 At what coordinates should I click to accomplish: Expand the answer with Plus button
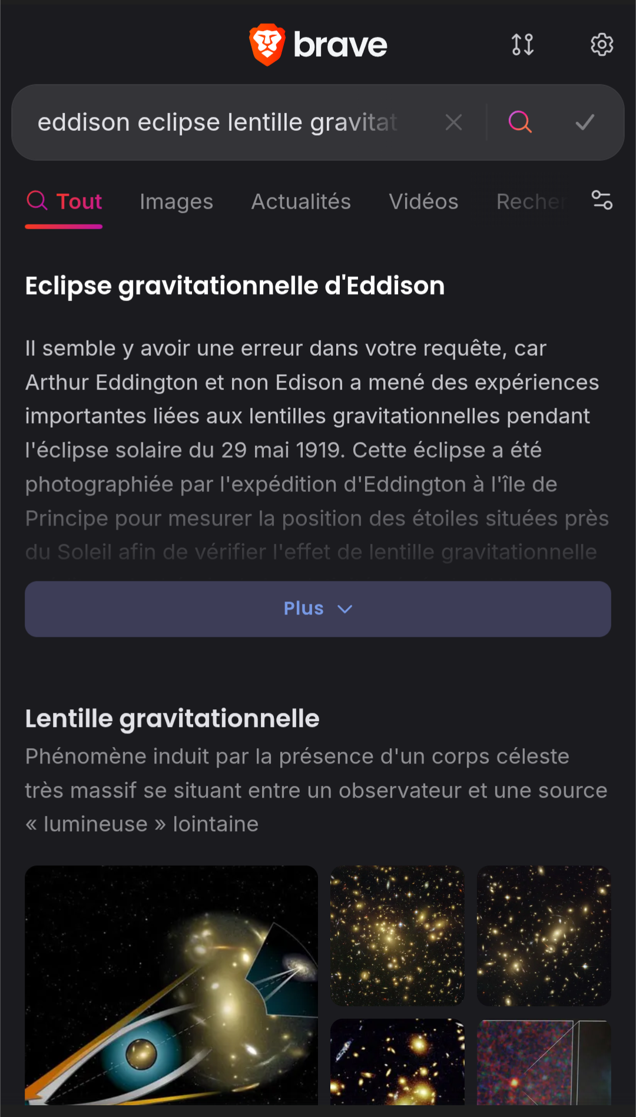coord(304,609)
